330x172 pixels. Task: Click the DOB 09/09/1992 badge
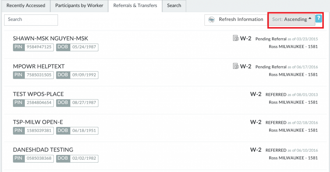pyautogui.click(x=77, y=75)
